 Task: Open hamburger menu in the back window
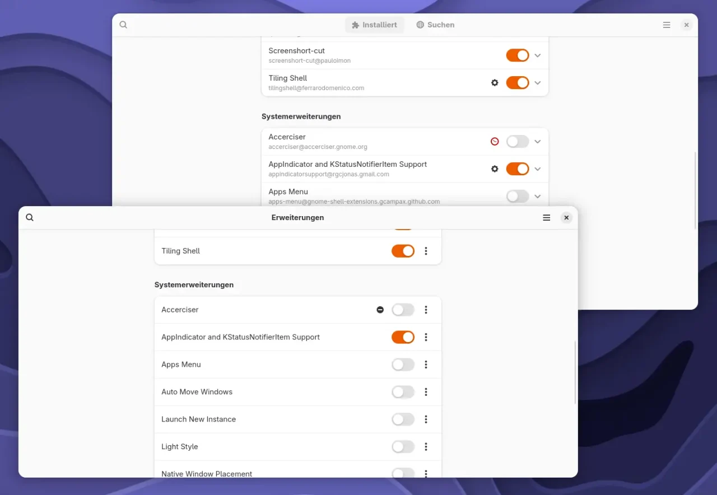pyautogui.click(x=667, y=25)
